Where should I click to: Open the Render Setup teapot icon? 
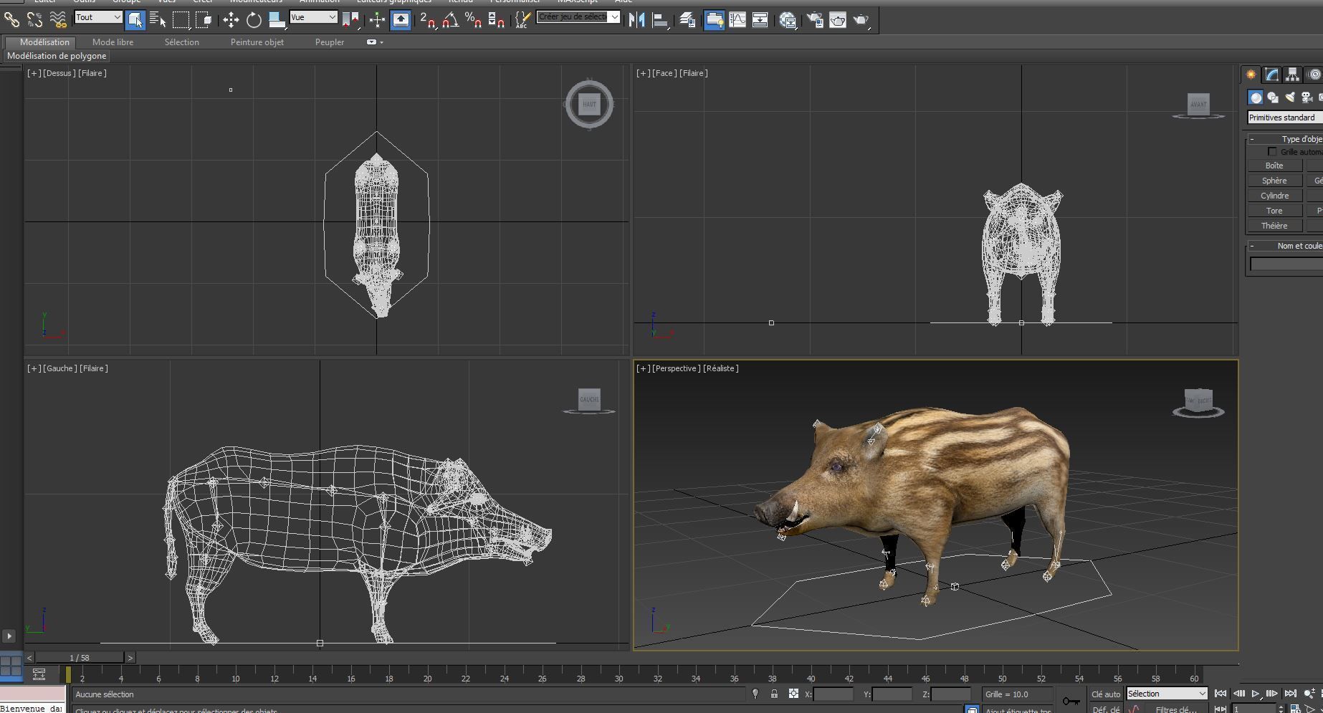coord(815,20)
